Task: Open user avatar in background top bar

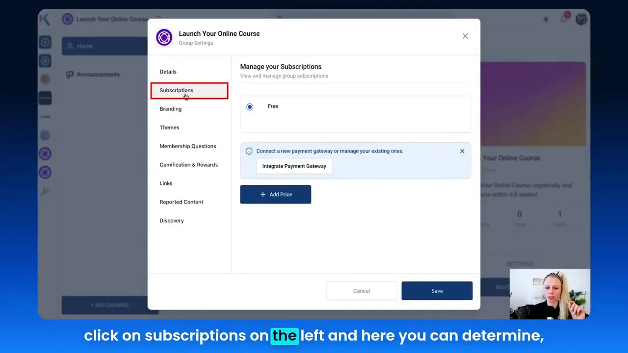Action: pos(581,19)
